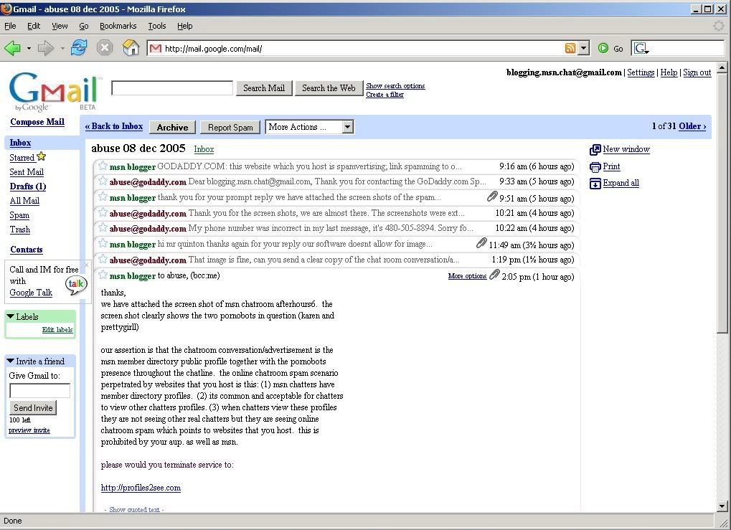The height and width of the screenshot is (530, 731).
Task: Click the yellow star icon beside Starred
Action: tap(42, 156)
